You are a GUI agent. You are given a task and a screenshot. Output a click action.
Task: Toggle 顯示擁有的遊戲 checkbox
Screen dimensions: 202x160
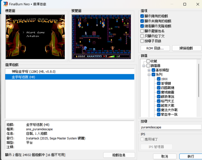[x=142, y=16]
